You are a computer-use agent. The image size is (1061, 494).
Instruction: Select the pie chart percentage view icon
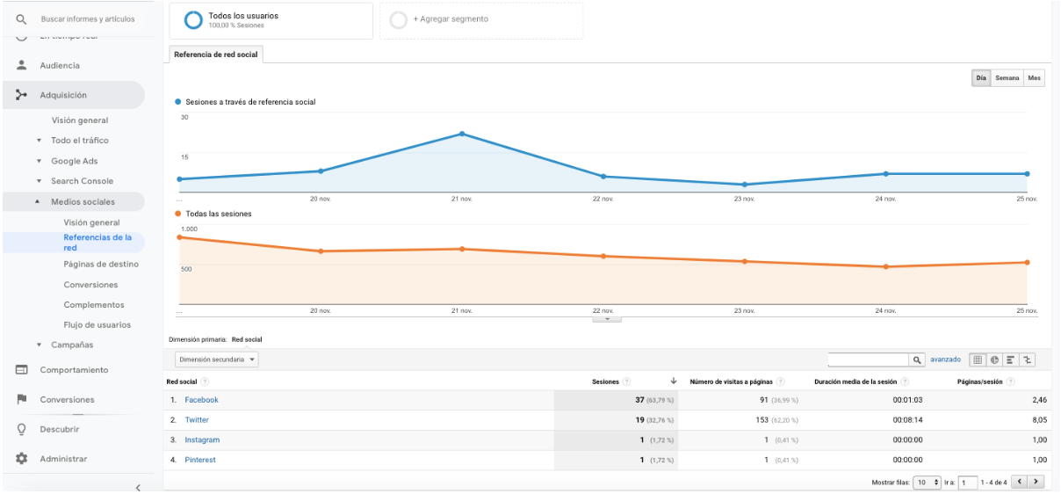coord(995,360)
